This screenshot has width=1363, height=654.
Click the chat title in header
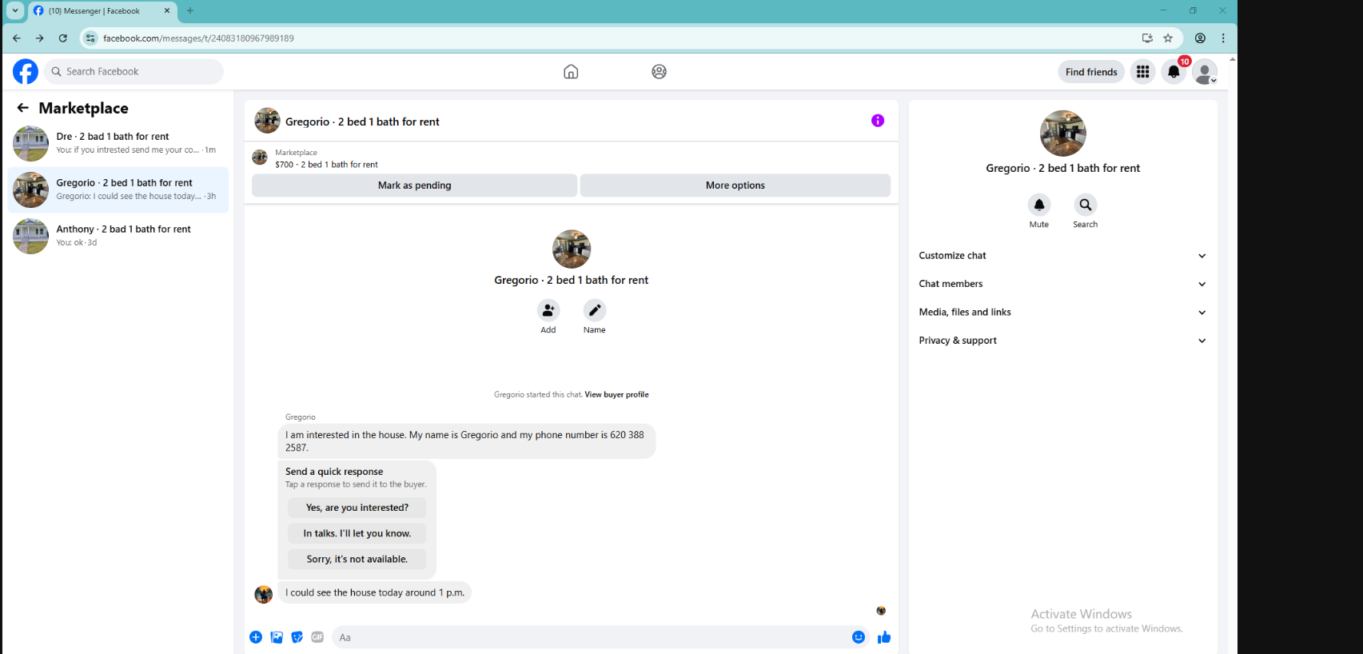[x=362, y=122]
